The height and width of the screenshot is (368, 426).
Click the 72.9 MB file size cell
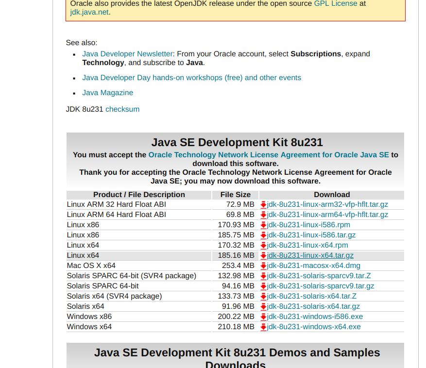pos(235,204)
